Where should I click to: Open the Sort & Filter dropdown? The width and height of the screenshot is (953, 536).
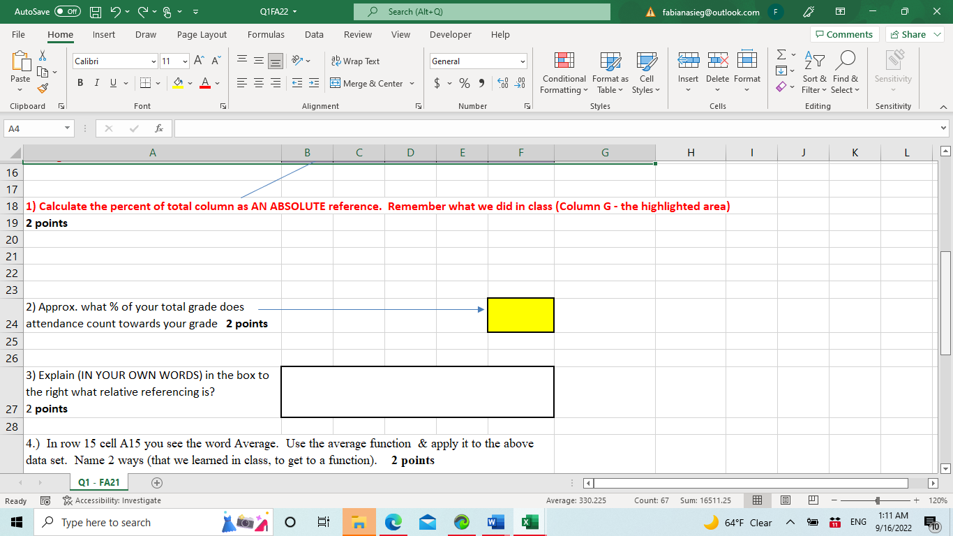pyautogui.click(x=814, y=73)
